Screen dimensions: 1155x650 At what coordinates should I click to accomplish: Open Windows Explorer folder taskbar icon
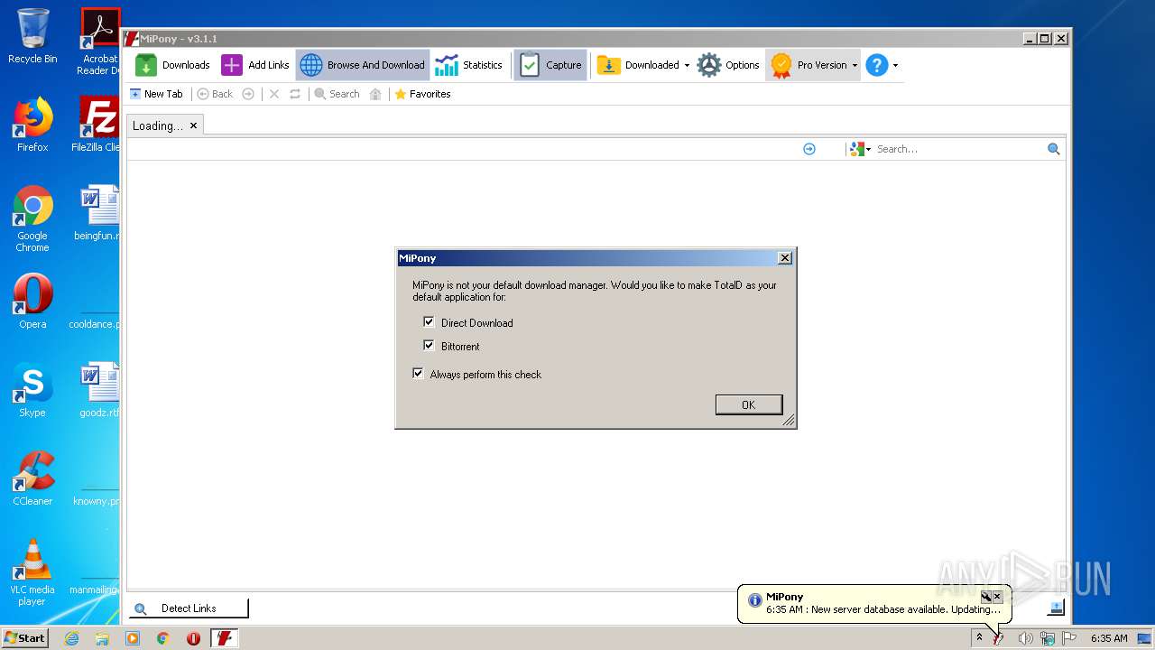click(x=102, y=638)
